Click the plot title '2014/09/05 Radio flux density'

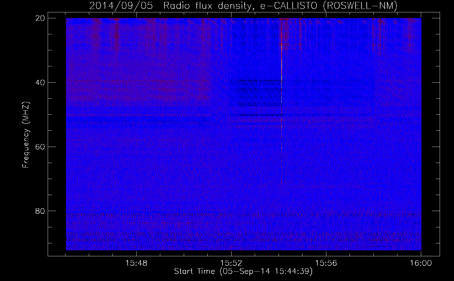[170, 6]
